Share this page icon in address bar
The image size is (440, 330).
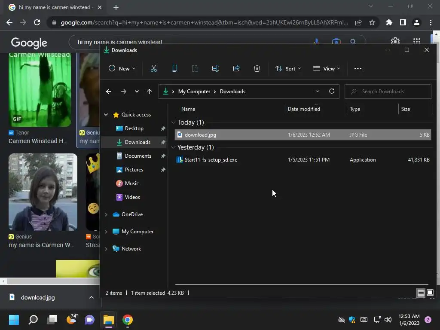(358, 22)
